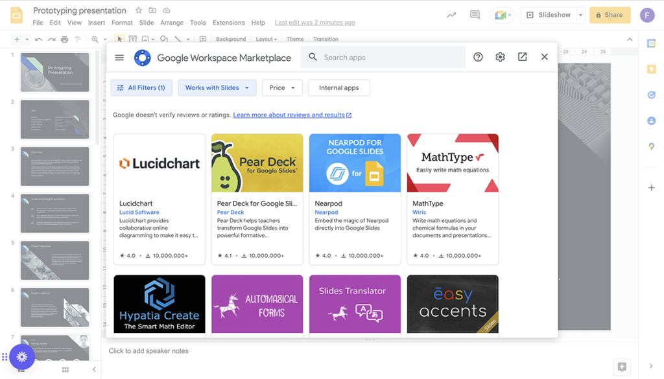The height and width of the screenshot is (379, 664).
Task: Click the Last edit was 2 minutes ago link
Action: point(315,23)
